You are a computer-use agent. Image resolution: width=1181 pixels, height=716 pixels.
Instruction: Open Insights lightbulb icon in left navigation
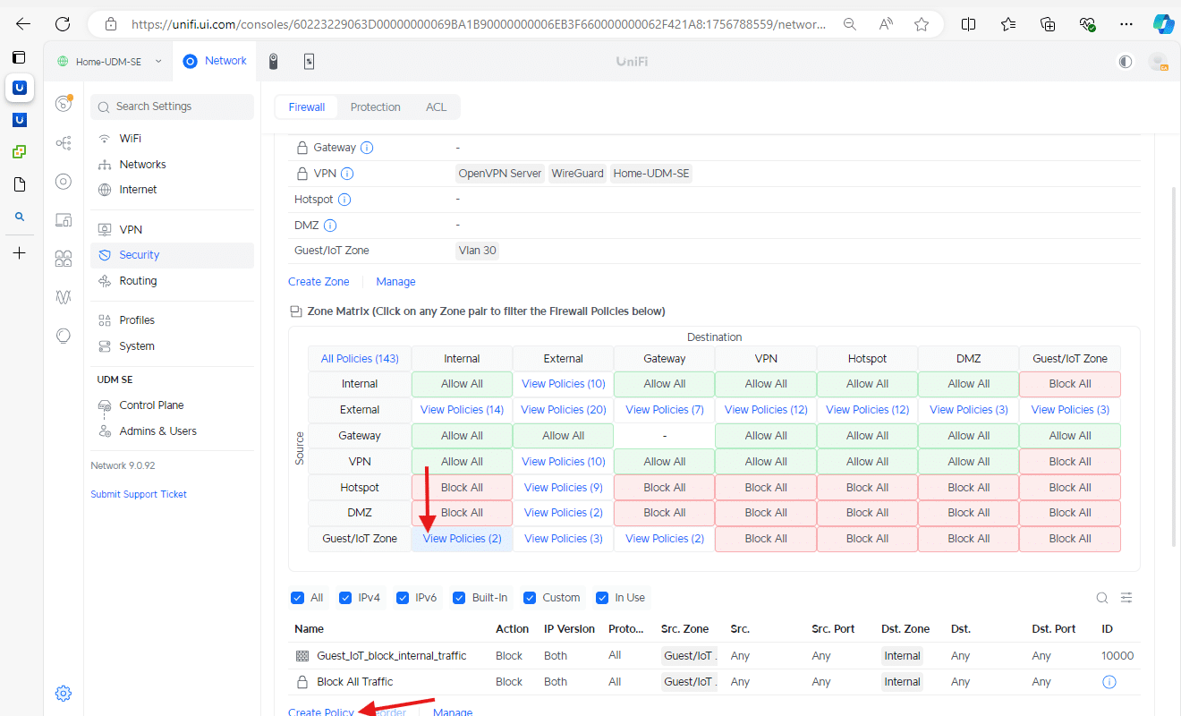point(64,336)
